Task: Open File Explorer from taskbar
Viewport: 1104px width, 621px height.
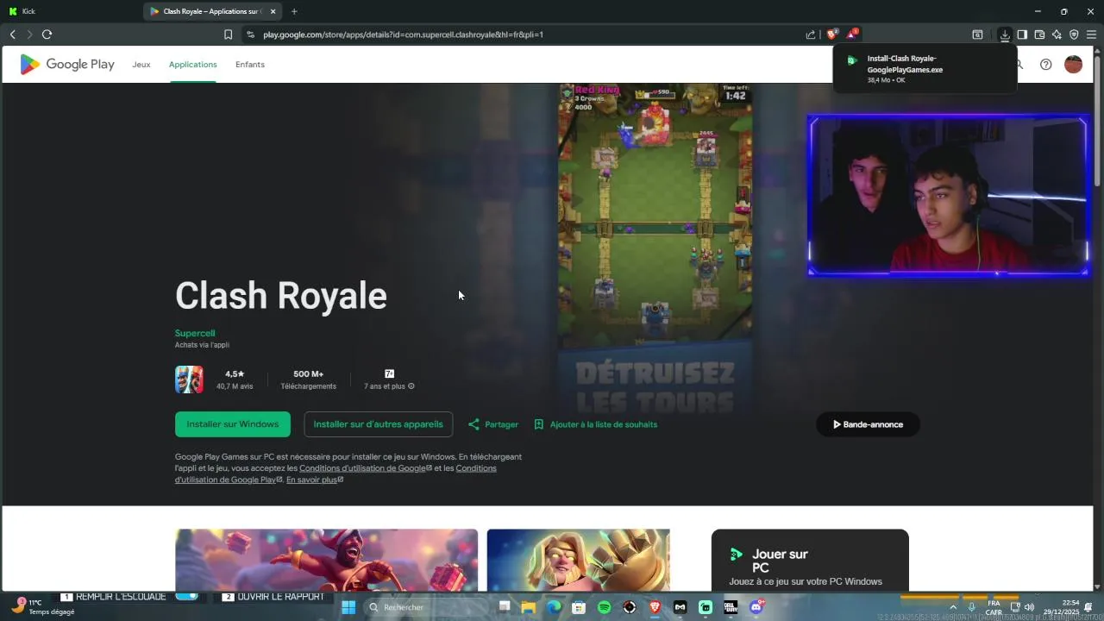Action: (x=529, y=607)
